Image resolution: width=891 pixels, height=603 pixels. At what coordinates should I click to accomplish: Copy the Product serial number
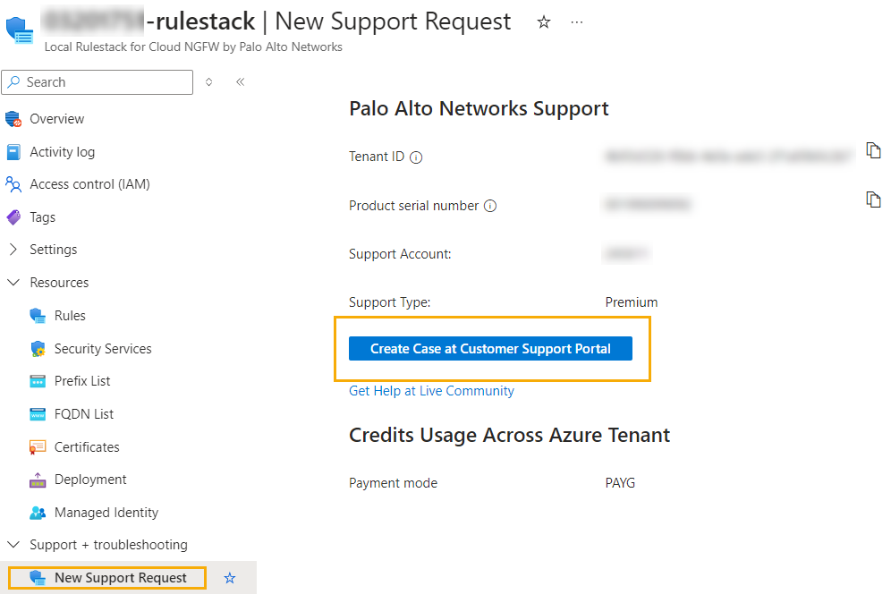point(873,199)
